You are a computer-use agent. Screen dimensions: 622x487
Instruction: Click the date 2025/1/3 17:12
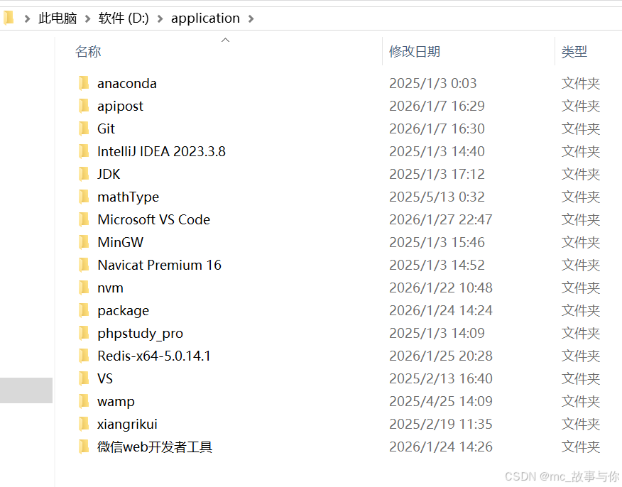[x=437, y=174]
